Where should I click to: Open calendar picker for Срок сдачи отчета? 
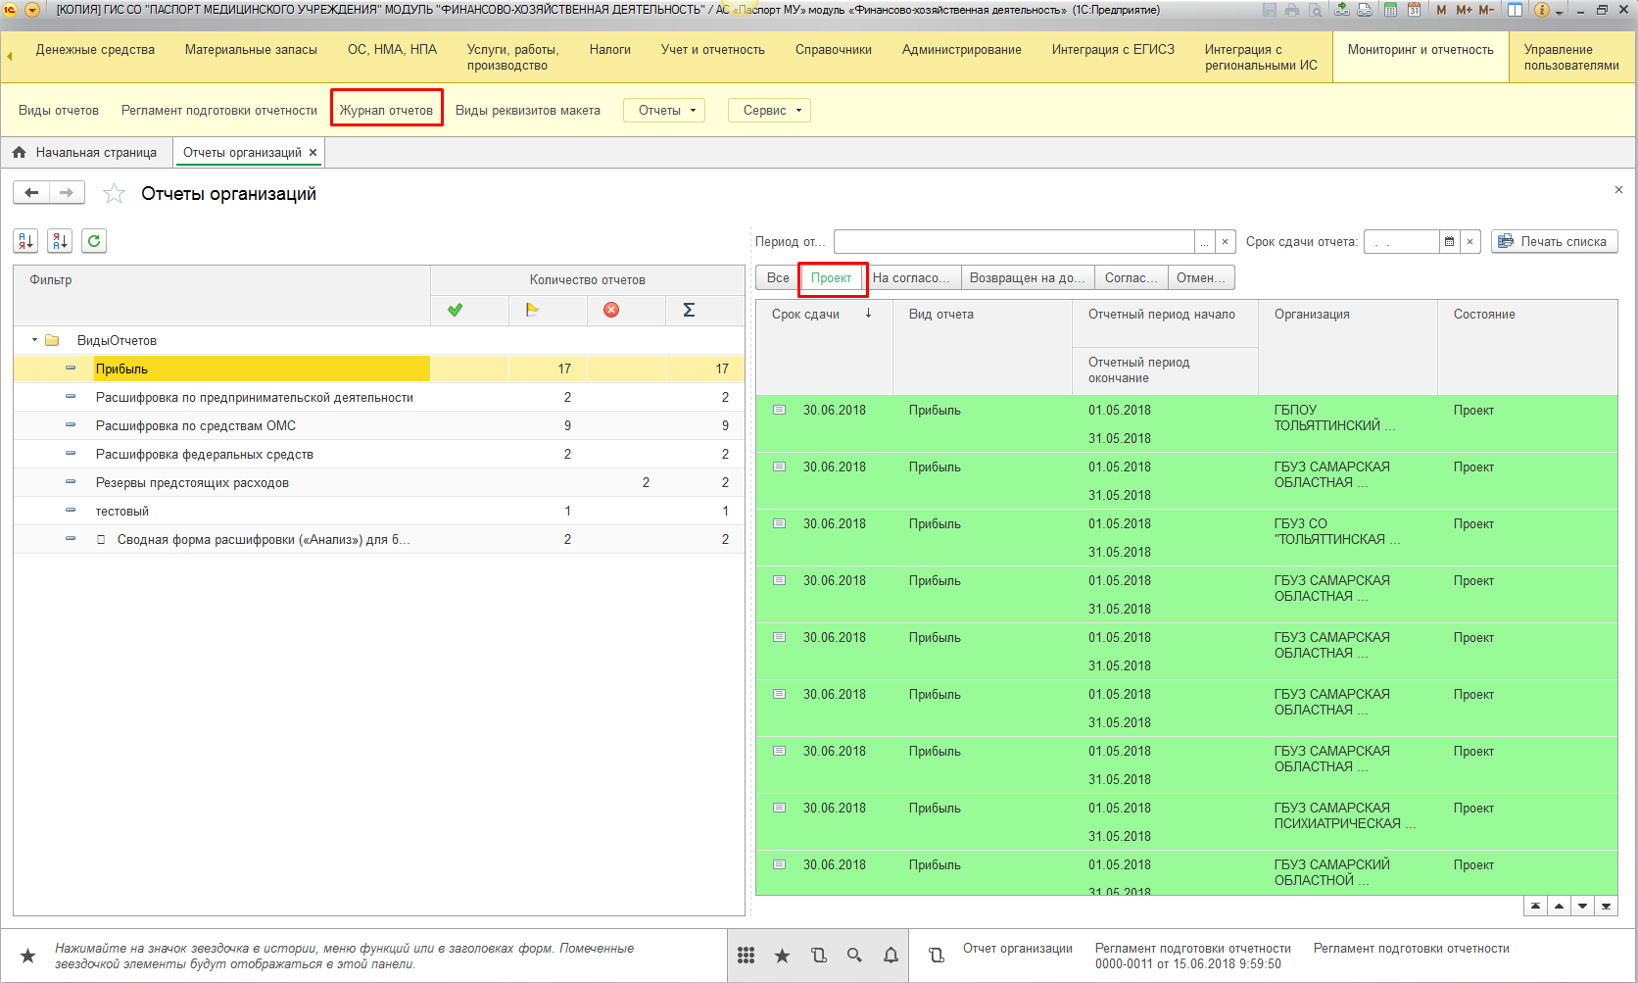point(1449,242)
